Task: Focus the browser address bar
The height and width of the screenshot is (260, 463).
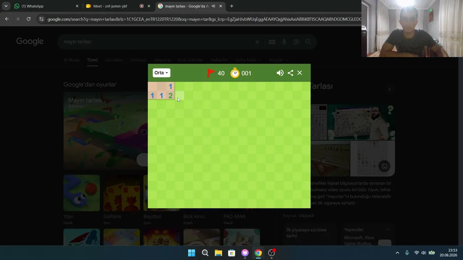Action: coord(204,19)
